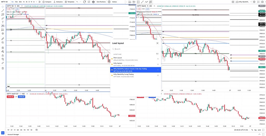This screenshot has width=266, height=136.
Task: Select the ruler Measure tool
Action: [3, 39]
